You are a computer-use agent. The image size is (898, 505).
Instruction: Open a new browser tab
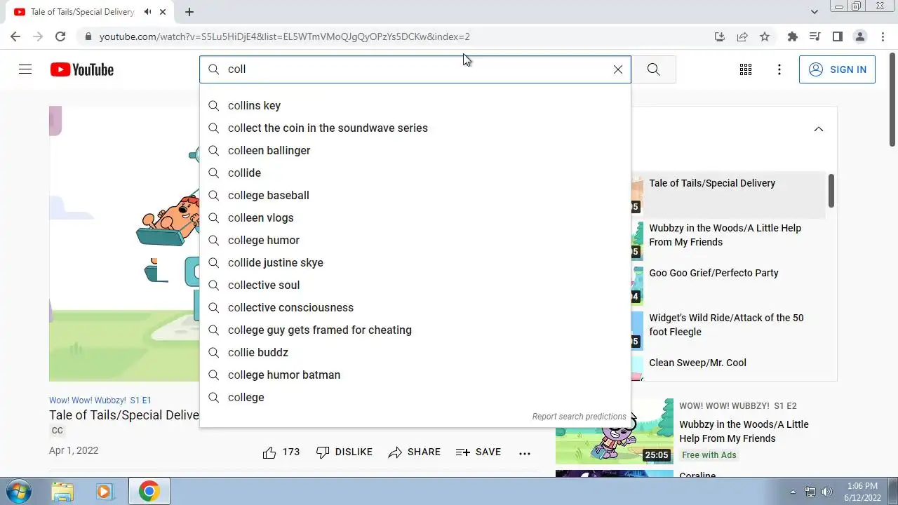point(189,12)
